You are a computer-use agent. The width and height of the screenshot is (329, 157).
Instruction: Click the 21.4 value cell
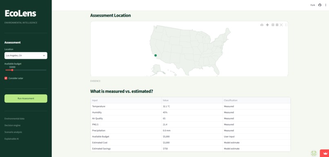192,124
